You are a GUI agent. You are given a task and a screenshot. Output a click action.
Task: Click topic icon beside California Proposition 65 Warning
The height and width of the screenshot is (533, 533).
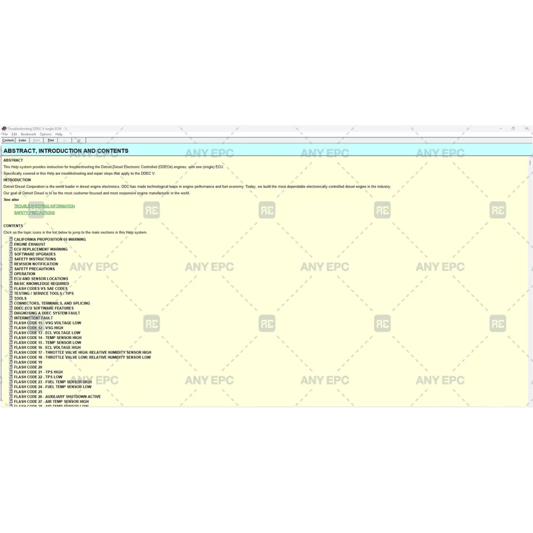tap(11, 239)
